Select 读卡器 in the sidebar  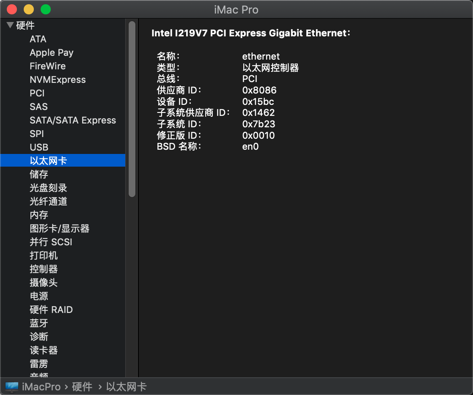44,350
